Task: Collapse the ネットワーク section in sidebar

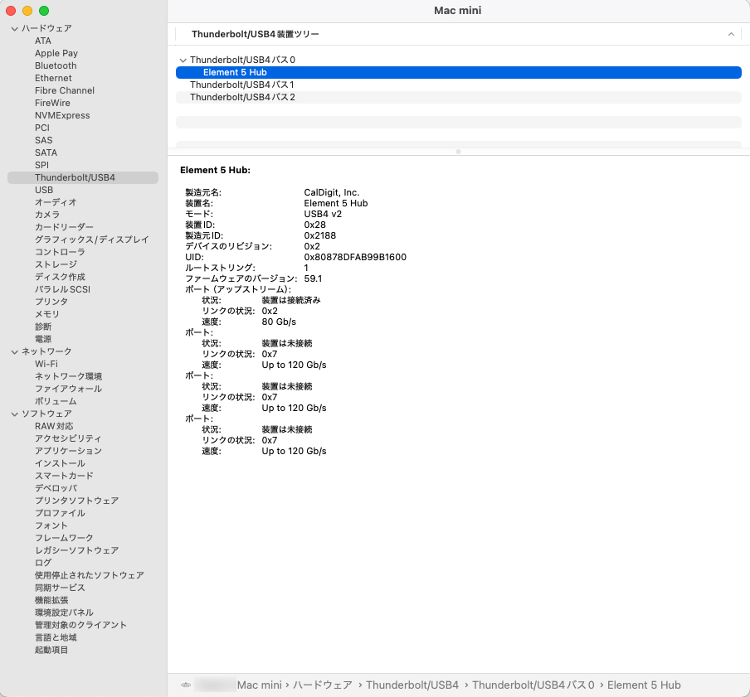Action: pyautogui.click(x=14, y=351)
